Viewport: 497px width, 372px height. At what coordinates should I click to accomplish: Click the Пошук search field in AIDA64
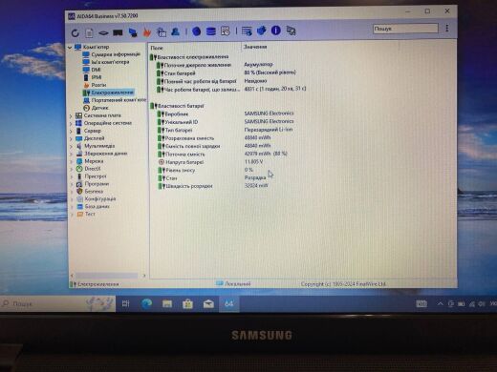pos(405,29)
